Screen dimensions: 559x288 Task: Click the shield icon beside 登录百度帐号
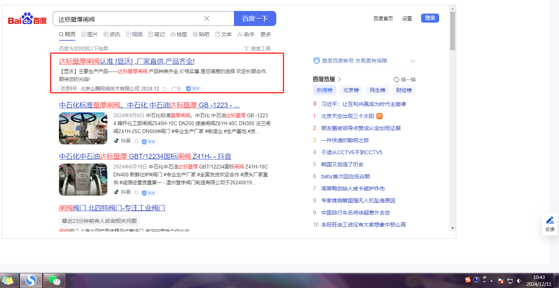coord(317,61)
